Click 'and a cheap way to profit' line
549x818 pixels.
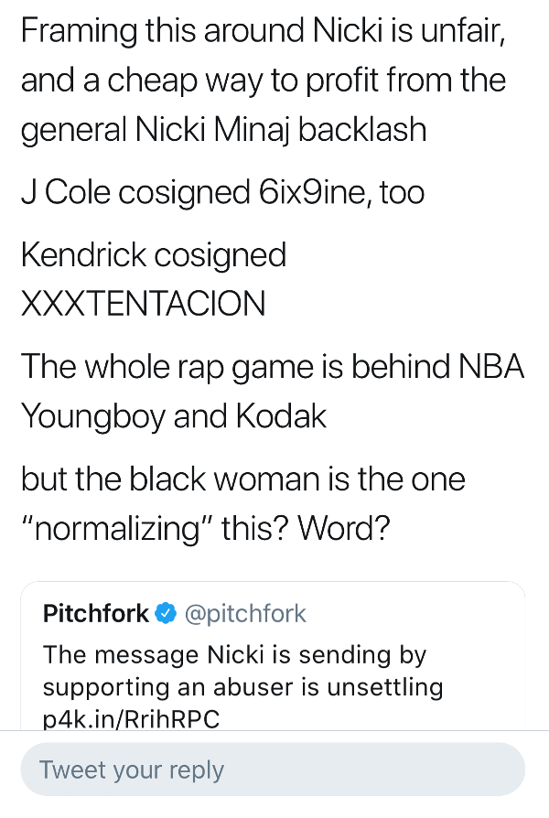click(x=264, y=81)
